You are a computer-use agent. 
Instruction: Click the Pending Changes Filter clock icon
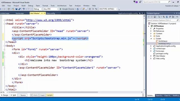pyautogui.click(x=159, y=17)
